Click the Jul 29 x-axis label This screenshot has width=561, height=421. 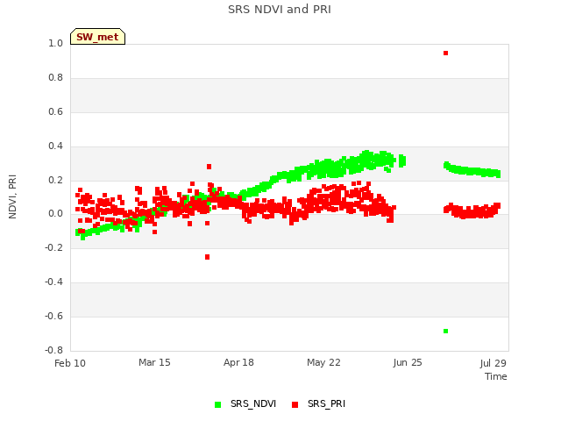pyautogui.click(x=493, y=363)
